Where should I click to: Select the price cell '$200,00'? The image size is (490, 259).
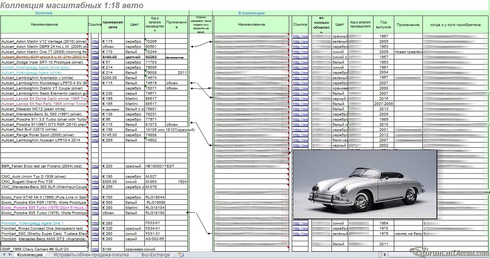113,78
